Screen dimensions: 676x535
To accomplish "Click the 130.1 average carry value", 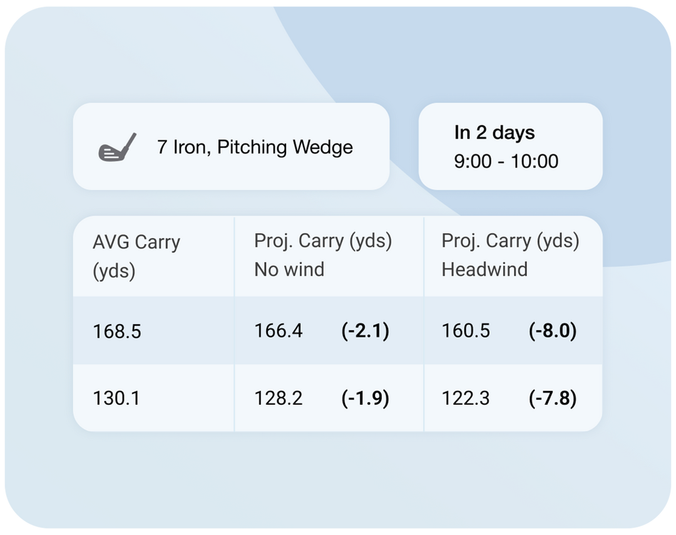I will coord(116,399).
